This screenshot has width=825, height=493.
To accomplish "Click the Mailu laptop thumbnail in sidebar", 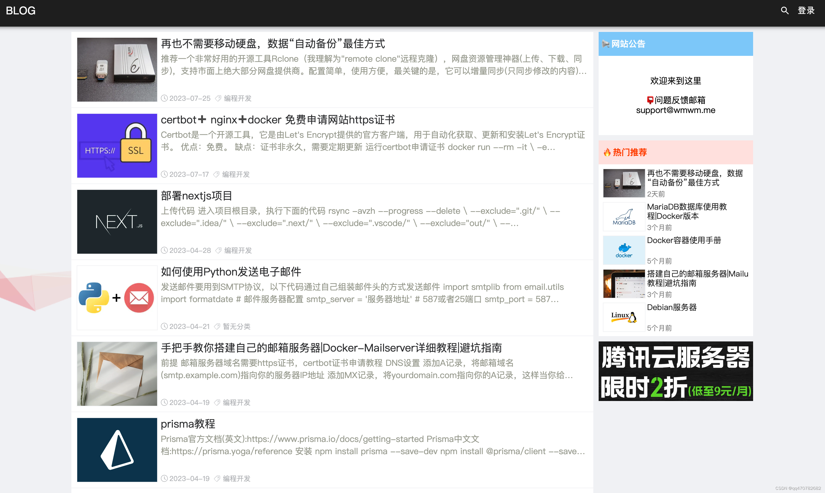I will [x=624, y=284].
